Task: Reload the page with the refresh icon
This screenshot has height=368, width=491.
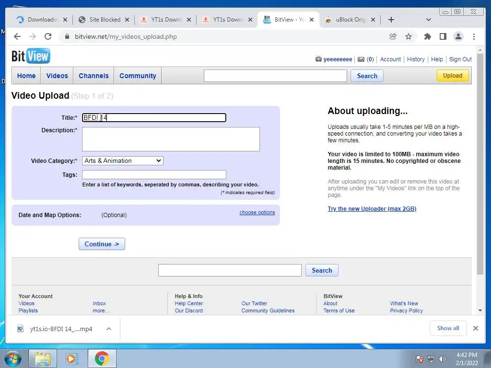Action: pos(48,36)
